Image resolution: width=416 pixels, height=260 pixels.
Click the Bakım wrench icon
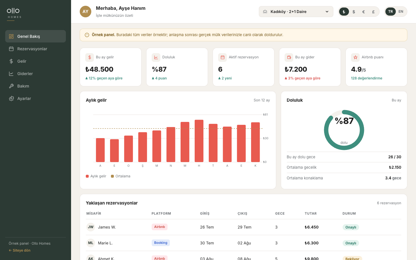click(x=11, y=86)
